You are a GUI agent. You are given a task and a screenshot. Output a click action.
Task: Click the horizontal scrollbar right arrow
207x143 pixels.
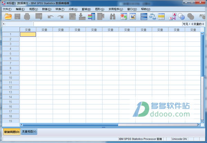pos(199,124)
